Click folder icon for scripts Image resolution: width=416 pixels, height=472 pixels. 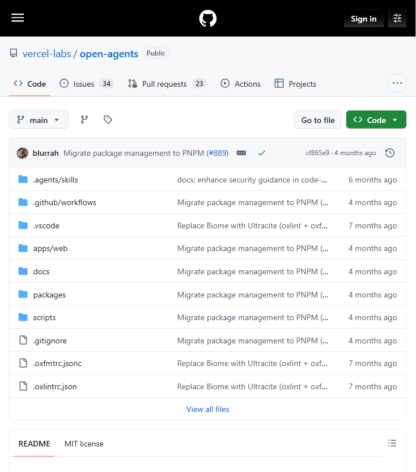pyautogui.click(x=23, y=317)
